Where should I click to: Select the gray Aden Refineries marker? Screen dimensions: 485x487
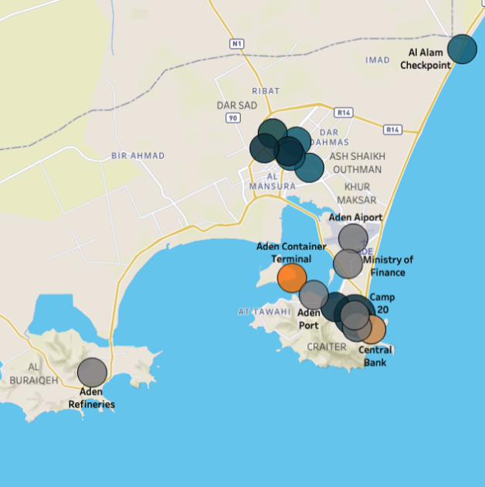point(92,372)
